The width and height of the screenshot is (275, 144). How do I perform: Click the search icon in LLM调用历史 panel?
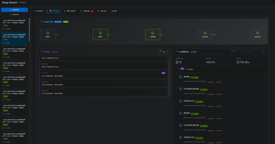[264, 52]
